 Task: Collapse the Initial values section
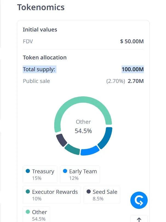click(40, 30)
